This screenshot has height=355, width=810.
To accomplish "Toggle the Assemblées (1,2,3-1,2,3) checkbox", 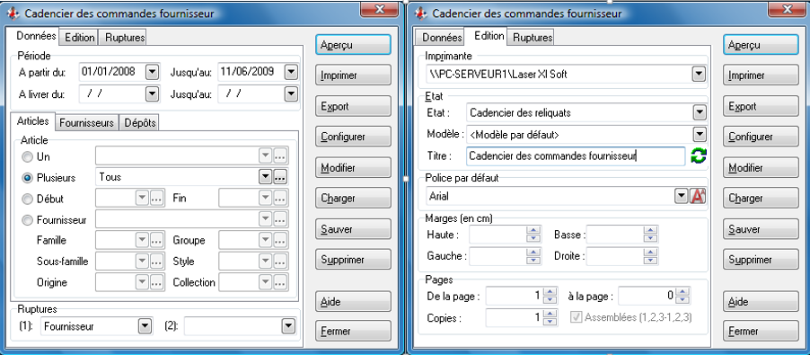I will [x=576, y=317].
